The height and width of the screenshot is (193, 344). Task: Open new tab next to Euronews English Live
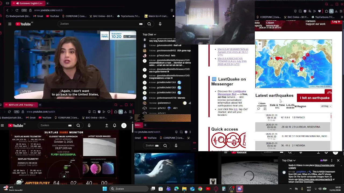[x=47, y=3]
